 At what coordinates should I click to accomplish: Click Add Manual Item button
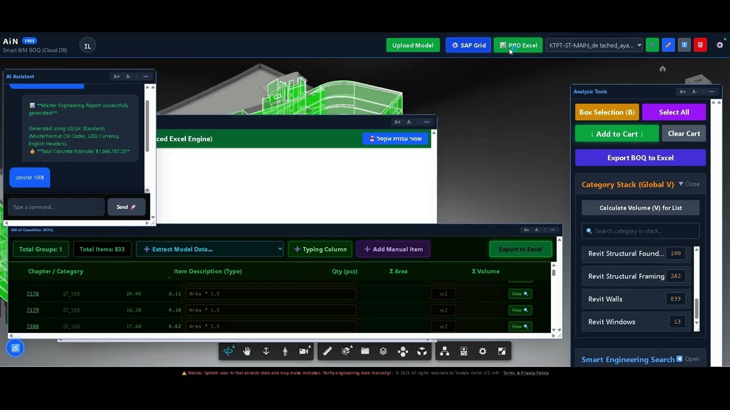[394, 249]
